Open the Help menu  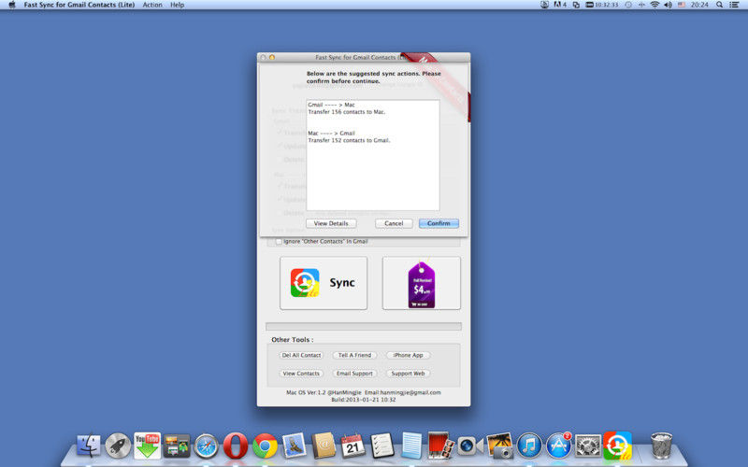[178, 5]
